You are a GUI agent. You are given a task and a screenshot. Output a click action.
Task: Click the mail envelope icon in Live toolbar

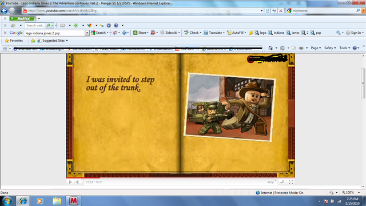(62, 25)
